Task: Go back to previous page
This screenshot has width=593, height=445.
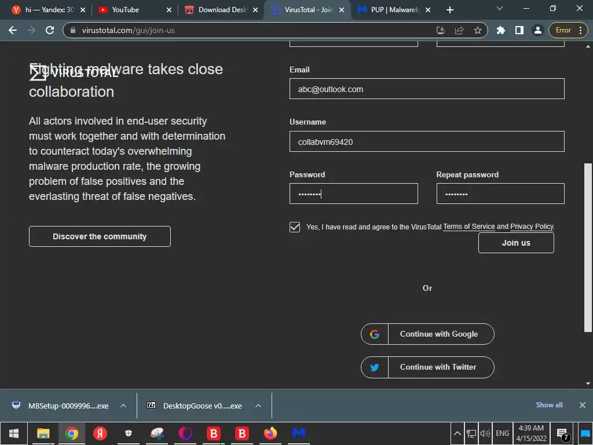Action: click(x=13, y=30)
